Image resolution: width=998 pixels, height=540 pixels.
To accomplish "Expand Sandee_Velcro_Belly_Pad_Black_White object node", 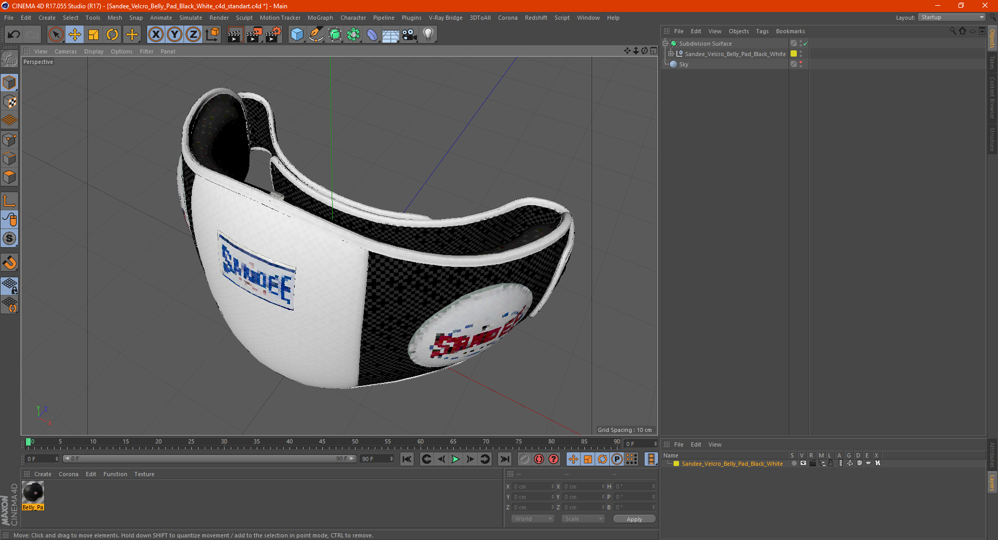I will (671, 54).
